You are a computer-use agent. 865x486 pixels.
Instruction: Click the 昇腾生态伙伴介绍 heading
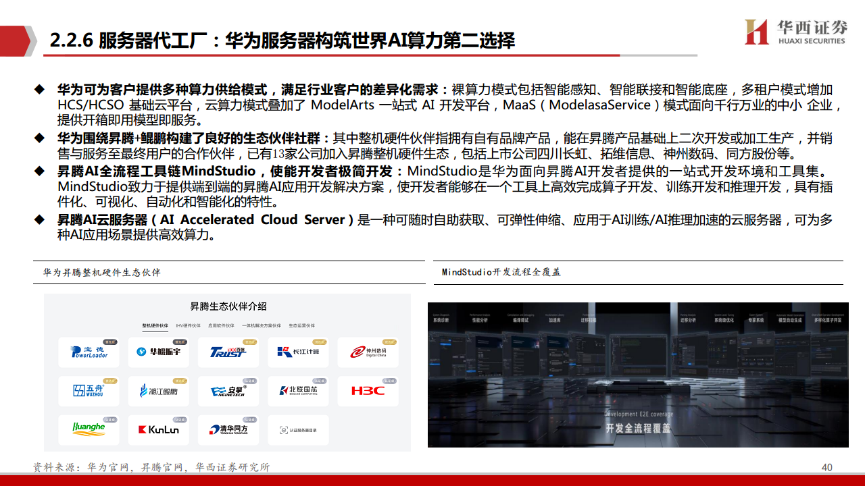click(x=228, y=306)
